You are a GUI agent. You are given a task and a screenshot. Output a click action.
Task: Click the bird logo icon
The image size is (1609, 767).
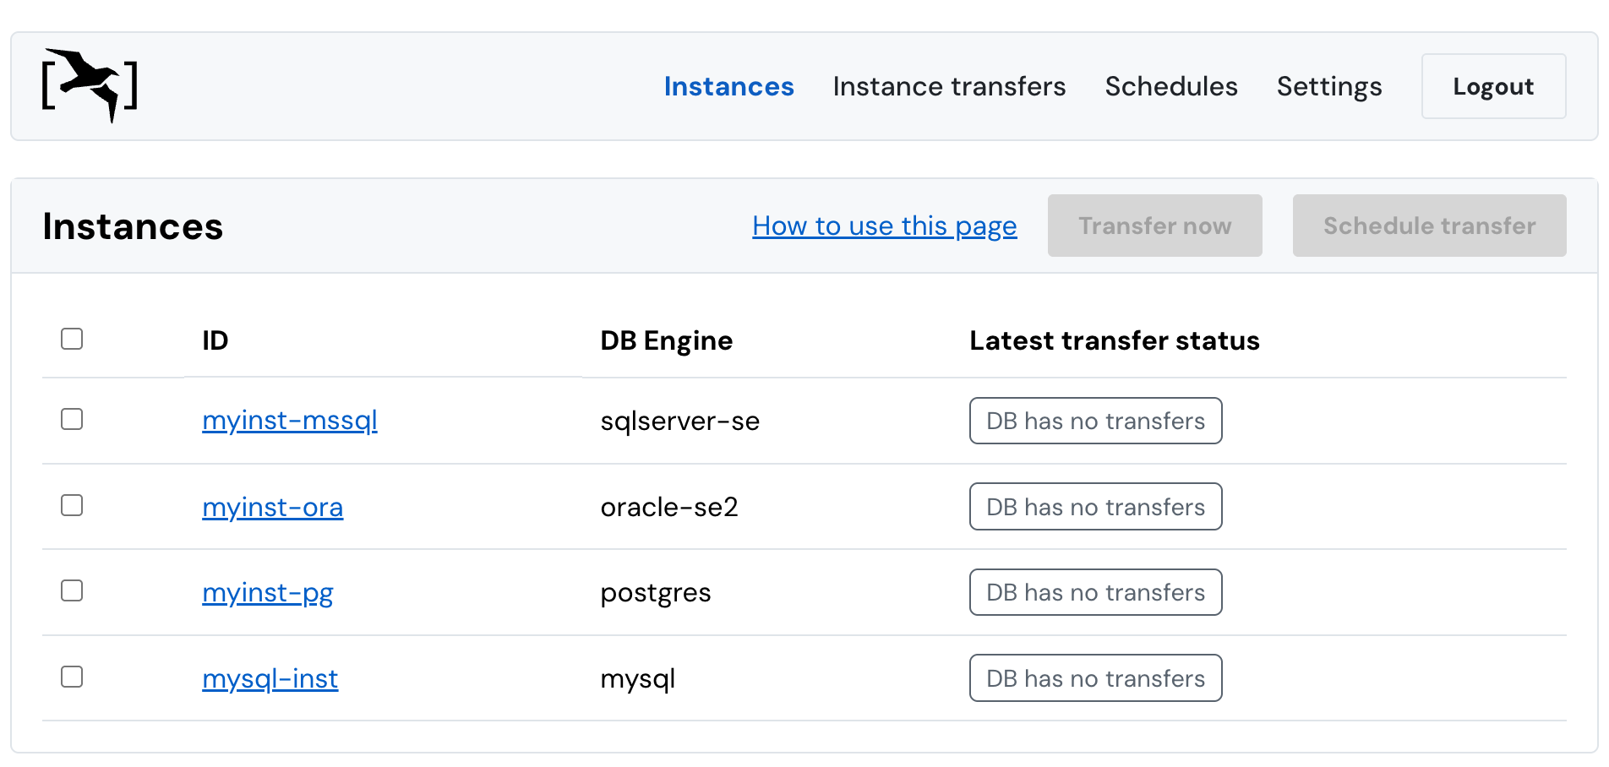click(90, 85)
